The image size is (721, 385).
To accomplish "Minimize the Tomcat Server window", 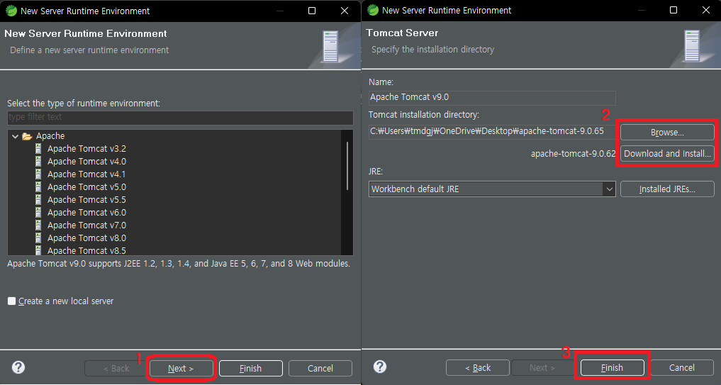I will 642,10.
